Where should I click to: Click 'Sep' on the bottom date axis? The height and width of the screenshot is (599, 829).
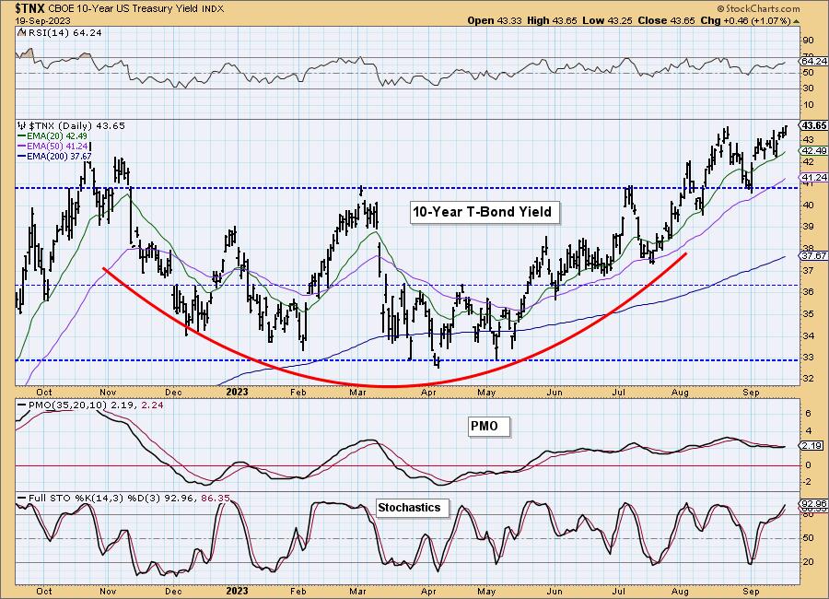tap(751, 591)
